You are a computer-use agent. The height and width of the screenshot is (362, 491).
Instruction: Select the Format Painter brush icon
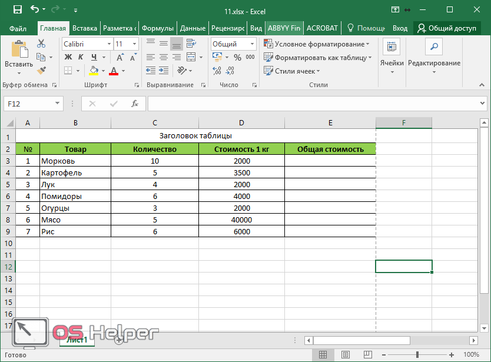click(x=41, y=70)
